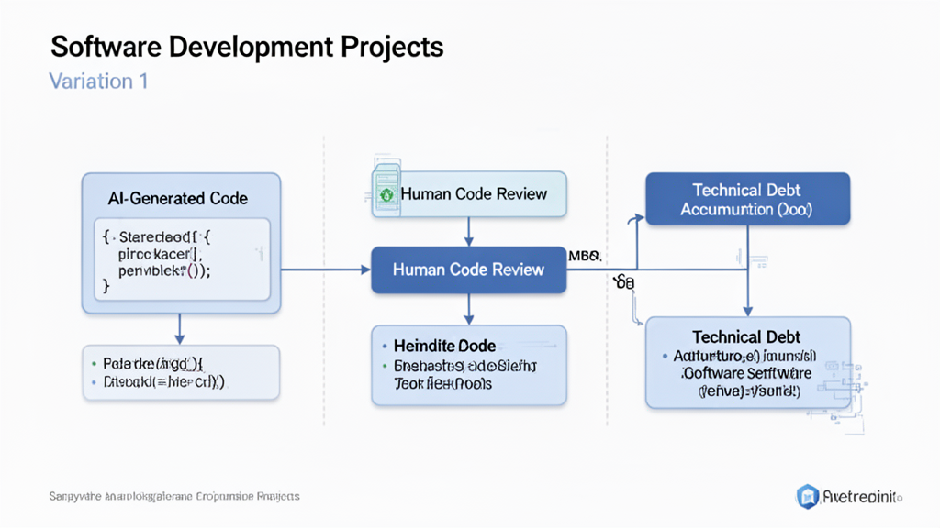Click the bulleted box below AI-Generated Code

181,372
